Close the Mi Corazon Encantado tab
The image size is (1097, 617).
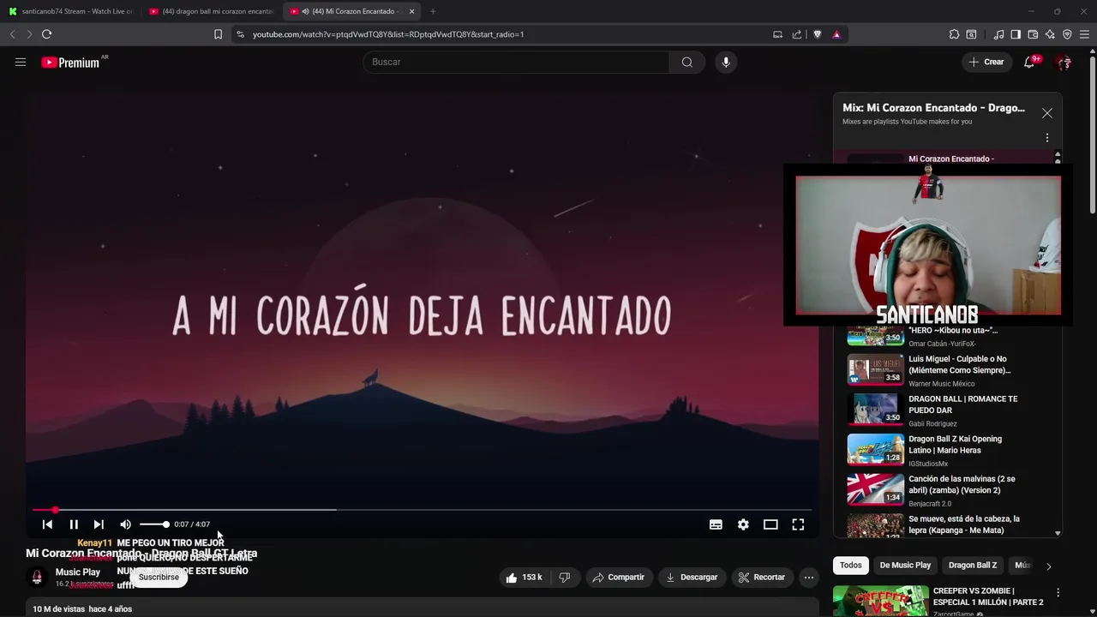(x=411, y=11)
